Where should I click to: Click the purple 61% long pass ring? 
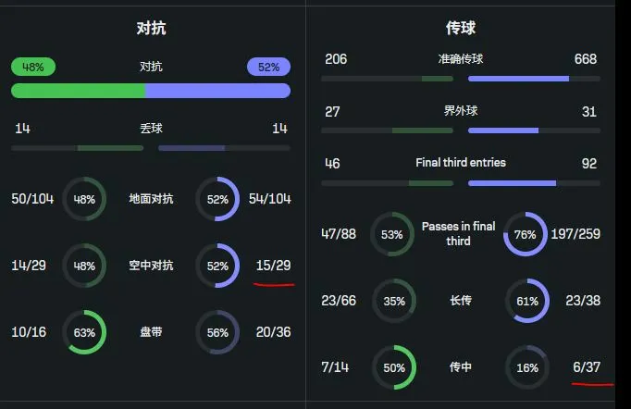[x=526, y=301]
